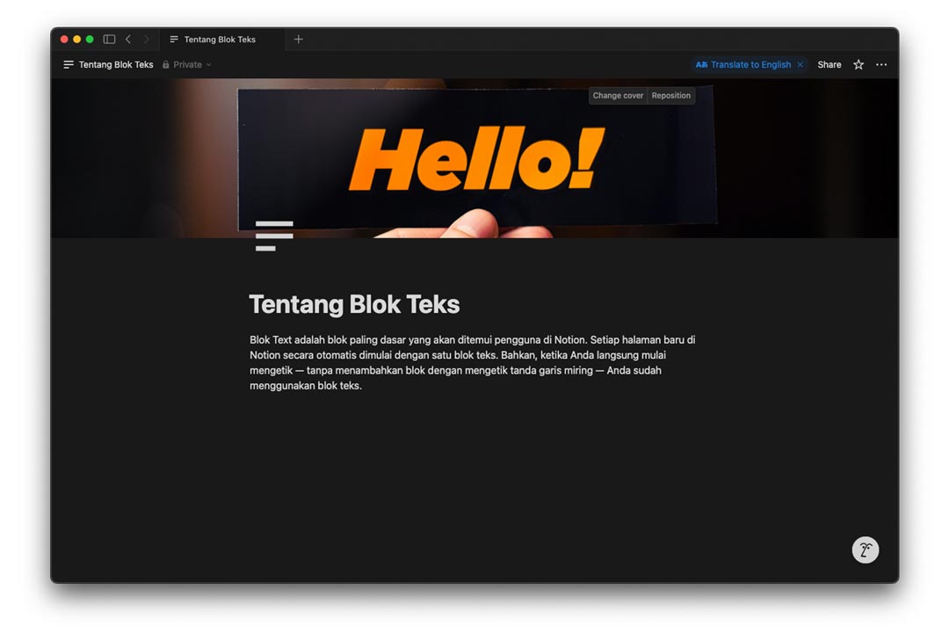This screenshot has height=633, width=949.
Task: Open the Share menu
Action: (x=829, y=65)
